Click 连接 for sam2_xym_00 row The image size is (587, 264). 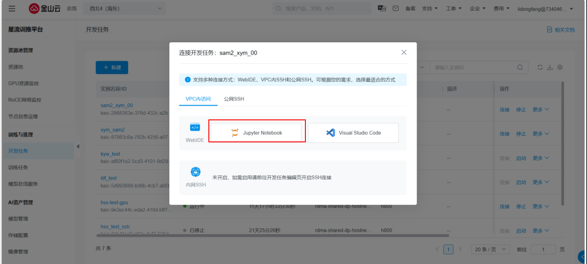pos(505,110)
